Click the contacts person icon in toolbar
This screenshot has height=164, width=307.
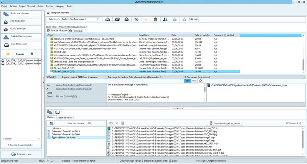[165, 20]
